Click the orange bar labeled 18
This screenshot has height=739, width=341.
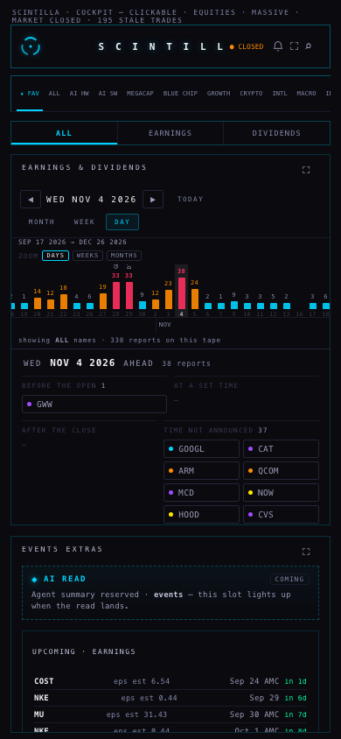[64, 301]
